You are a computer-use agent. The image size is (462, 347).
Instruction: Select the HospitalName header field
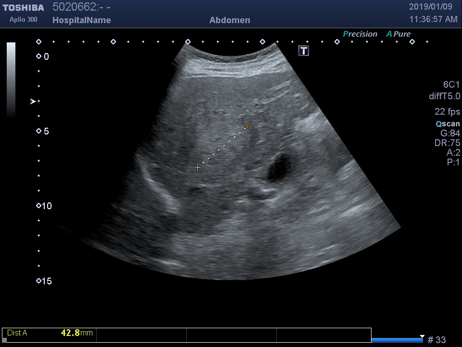point(81,20)
